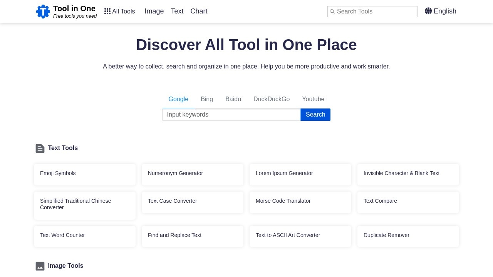Select the DuckDuckGo search tab
493x277 pixels.
pyautogui.click(x=272, y=99)
